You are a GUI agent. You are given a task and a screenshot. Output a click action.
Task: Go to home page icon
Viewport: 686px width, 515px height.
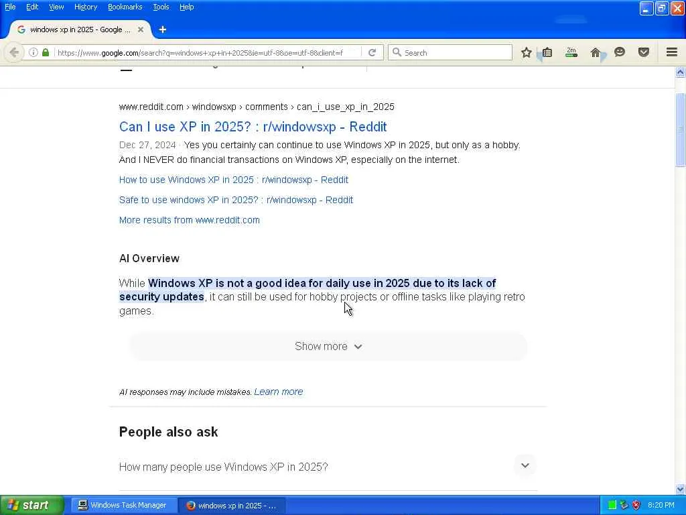point(596,52)
